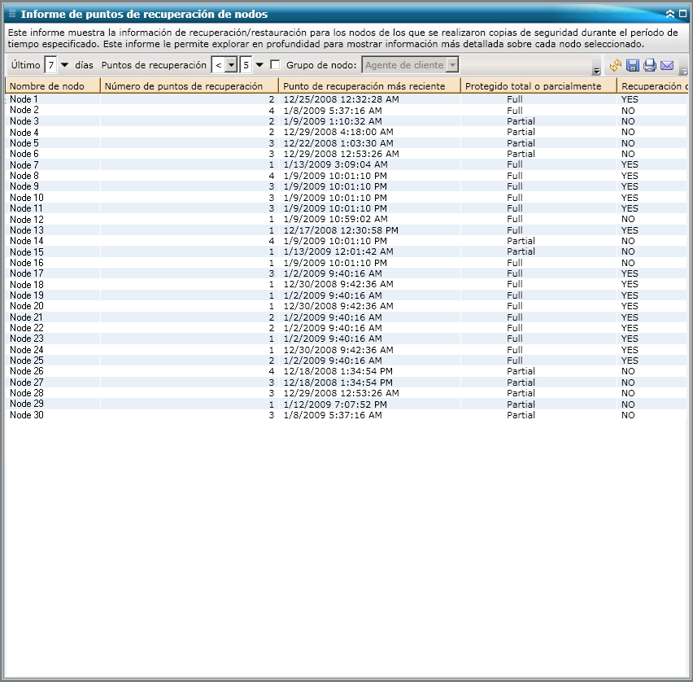Click the recovery points value field showing 5
The image size is (693, 682).
[246, 65]
